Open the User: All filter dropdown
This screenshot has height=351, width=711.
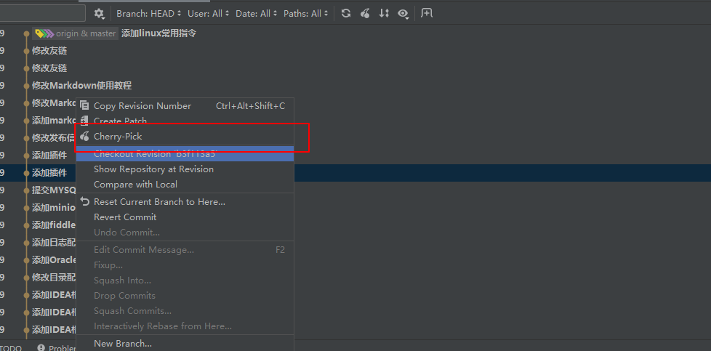coord(208,14)
